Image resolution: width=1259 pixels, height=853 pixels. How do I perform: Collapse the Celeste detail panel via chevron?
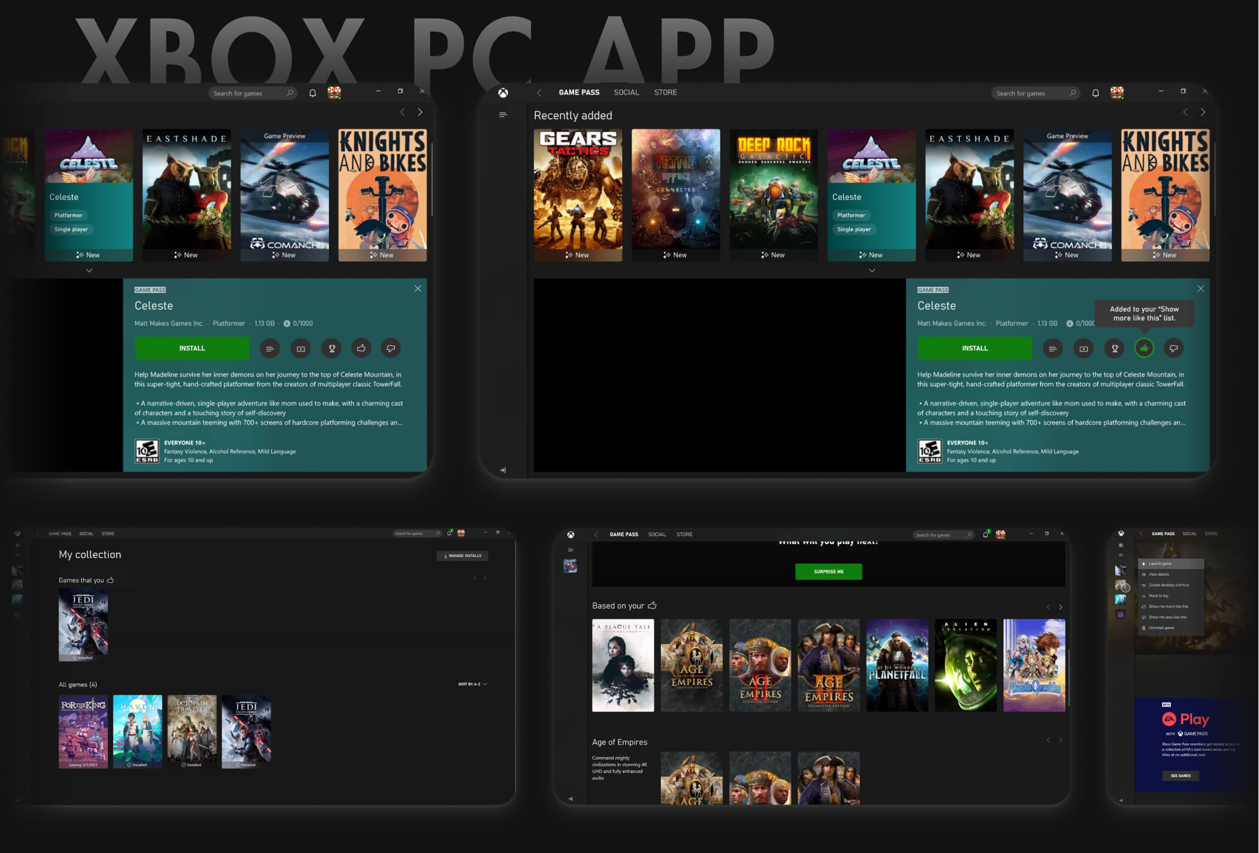click(x=872, y=271)
